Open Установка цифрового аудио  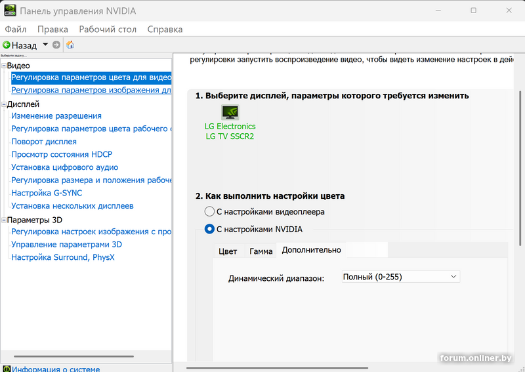tap(64, 167)
